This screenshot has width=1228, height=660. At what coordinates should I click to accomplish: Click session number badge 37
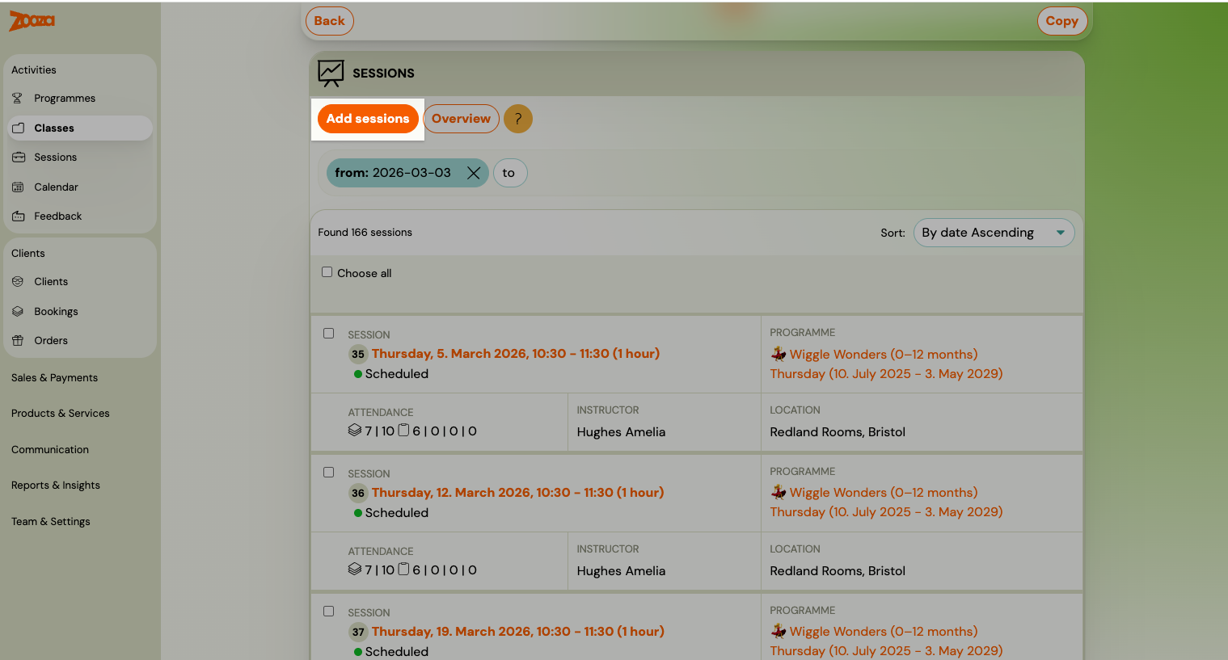tap(358, 632)
